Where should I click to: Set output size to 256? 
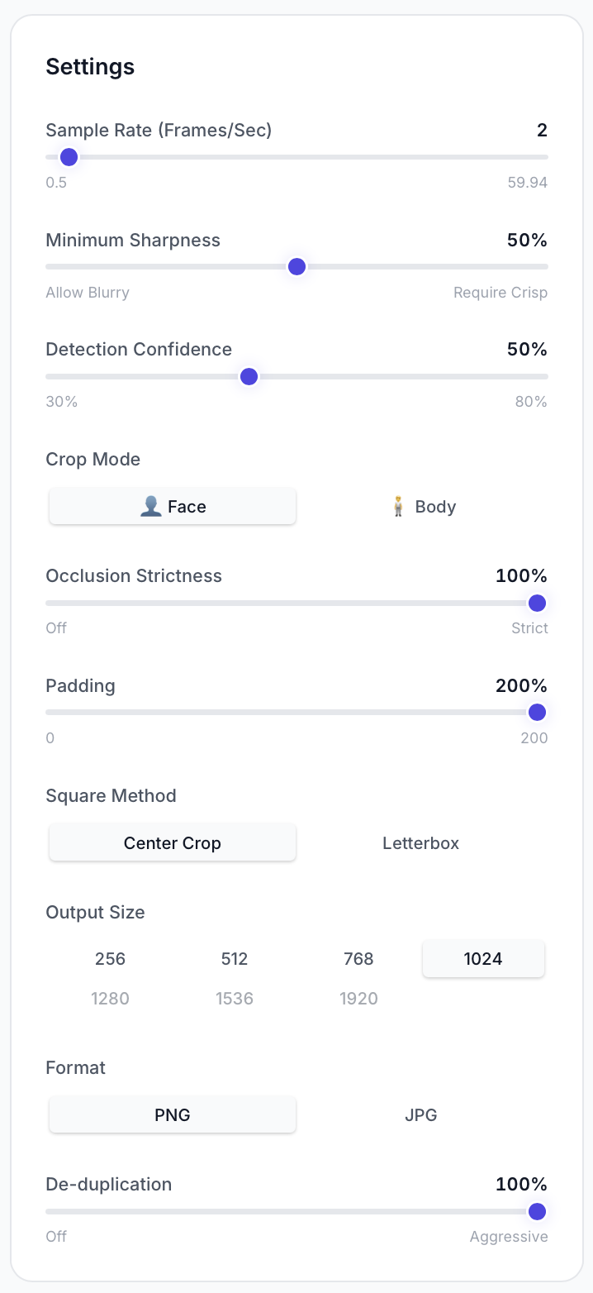tap(111, 959)
